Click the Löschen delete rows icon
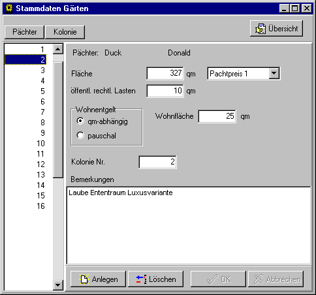 141,279
